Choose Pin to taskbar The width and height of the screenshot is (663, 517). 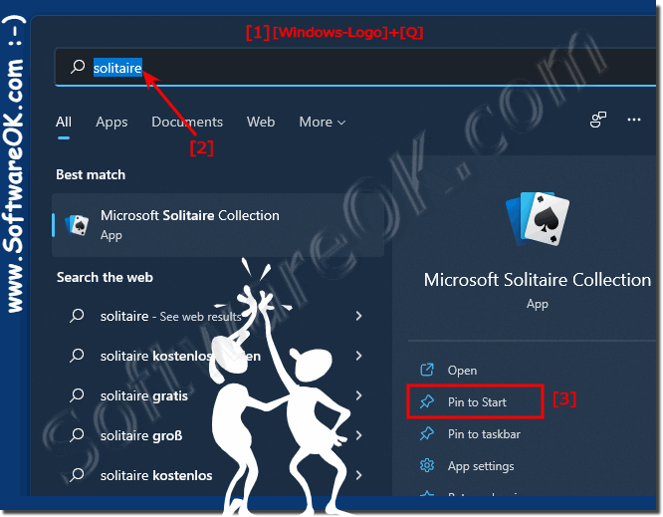coord(484,434)
